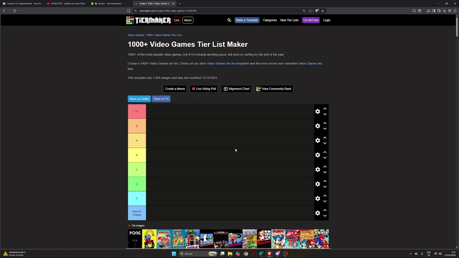
Task: Move S+ tier row down
Action: point(325,114)
